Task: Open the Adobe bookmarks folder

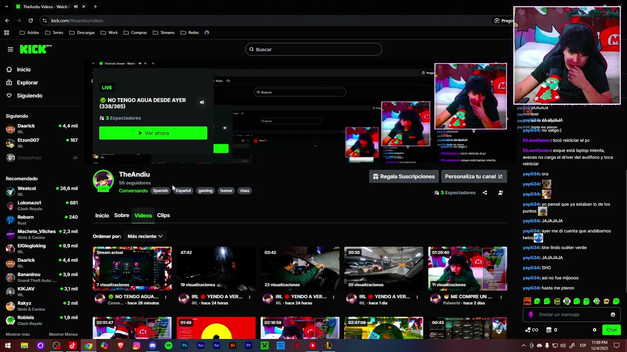Action: click(29, 33)
